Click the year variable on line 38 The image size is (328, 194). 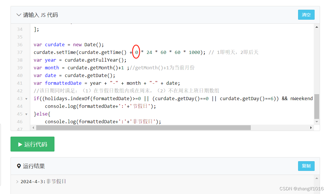50,60
